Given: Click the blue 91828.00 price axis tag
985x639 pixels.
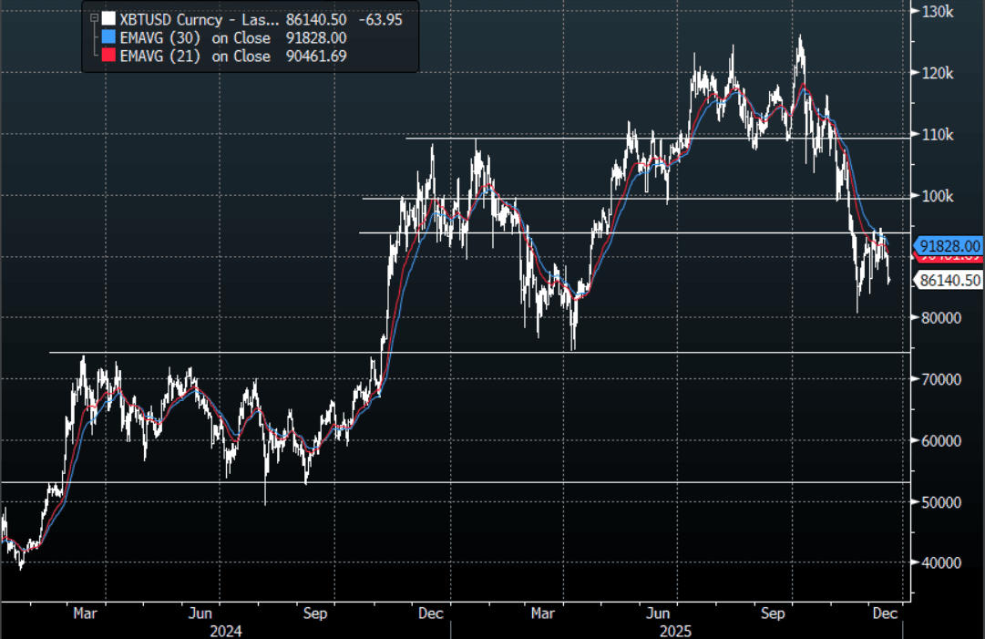Looking at the screenshot, I should pyautogui.click(x=949, y=246).
